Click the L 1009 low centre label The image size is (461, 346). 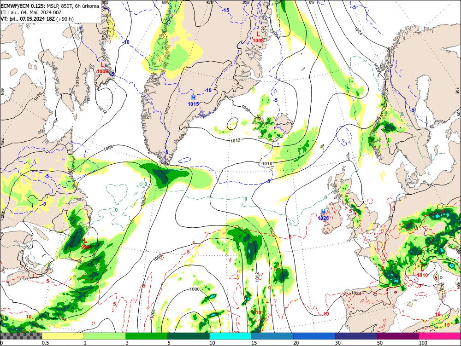102,68
